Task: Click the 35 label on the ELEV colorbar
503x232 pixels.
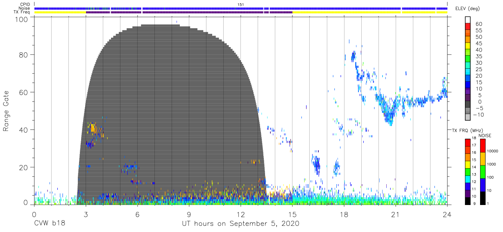Action: [x=478, y=56]
